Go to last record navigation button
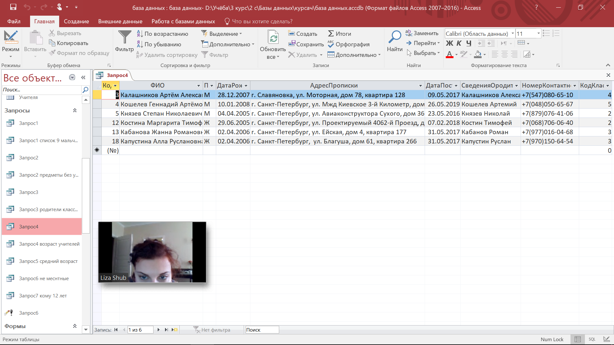614x345 pixels. tap(166, 330)
